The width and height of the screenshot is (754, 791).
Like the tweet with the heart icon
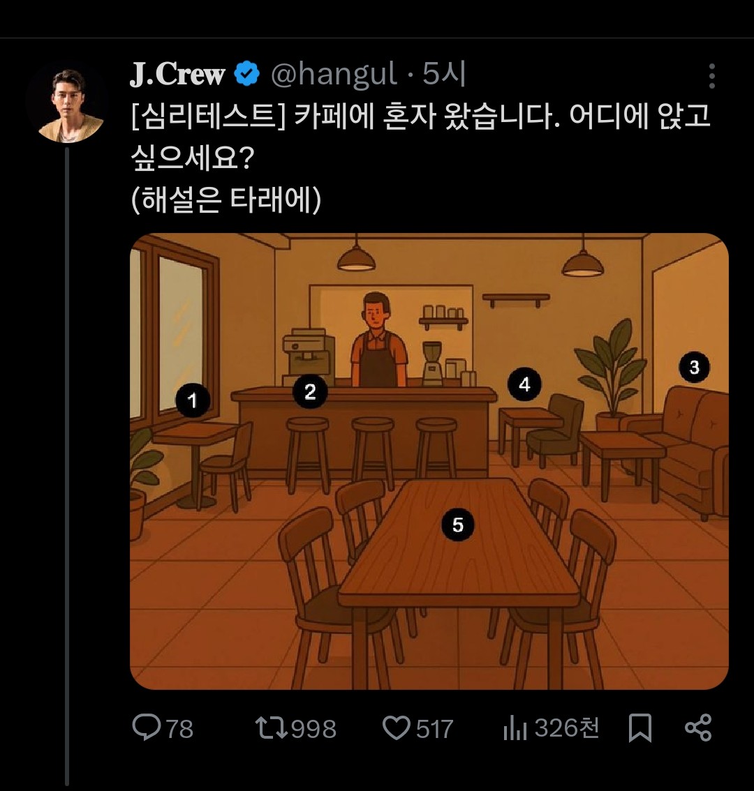(396, 728)
